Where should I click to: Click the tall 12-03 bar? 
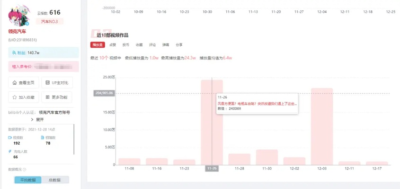322,127
